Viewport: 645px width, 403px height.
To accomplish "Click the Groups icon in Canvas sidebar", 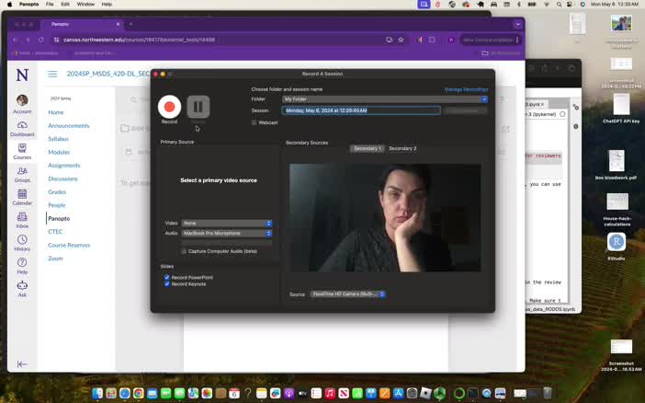I will pos(22,173).
